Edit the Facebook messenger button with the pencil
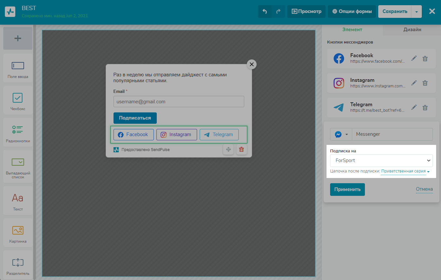 pos(414,58)
